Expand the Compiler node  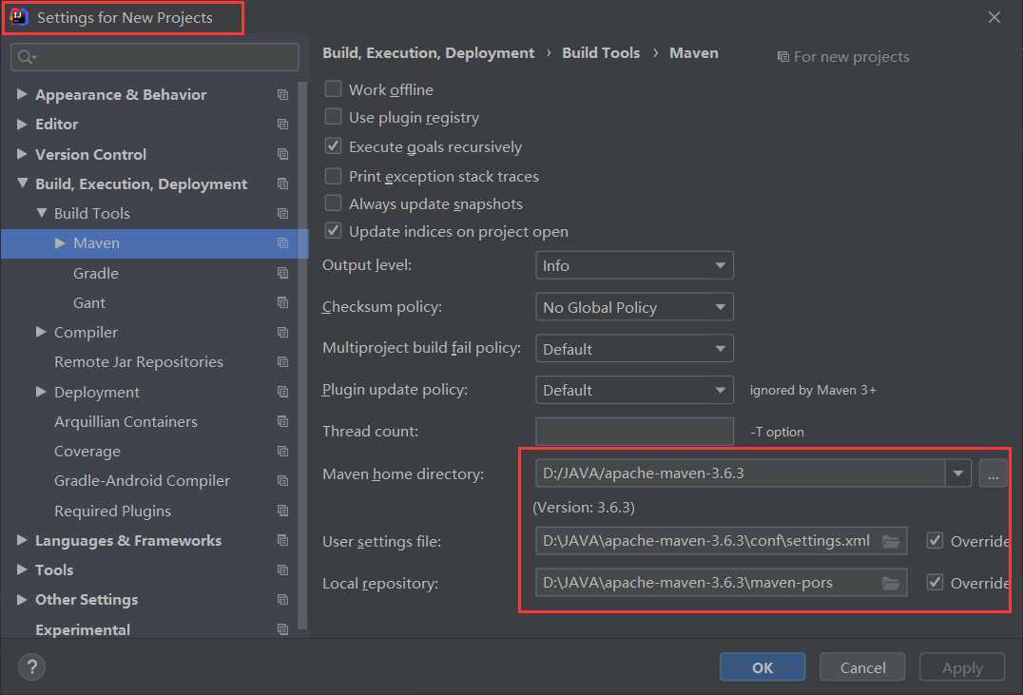pyautogui.click(x=41, y=332)
